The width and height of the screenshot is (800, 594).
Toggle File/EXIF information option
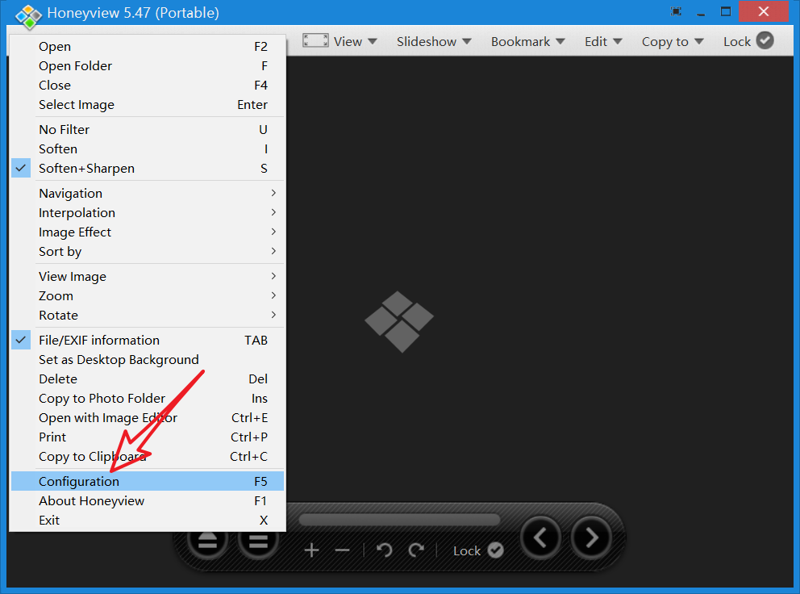coord(148,340)
